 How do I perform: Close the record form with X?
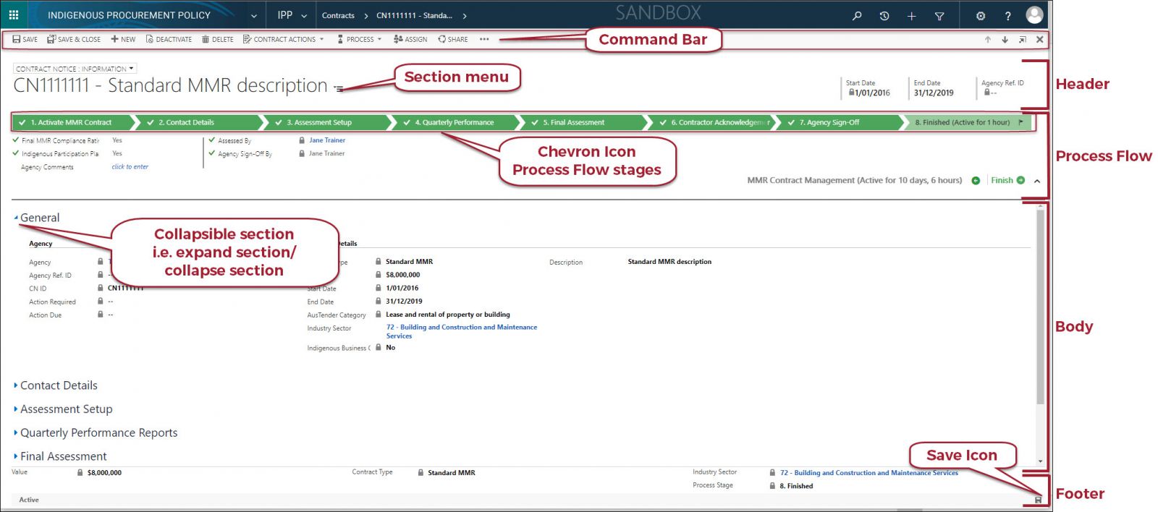click(x=1040, y=40)
